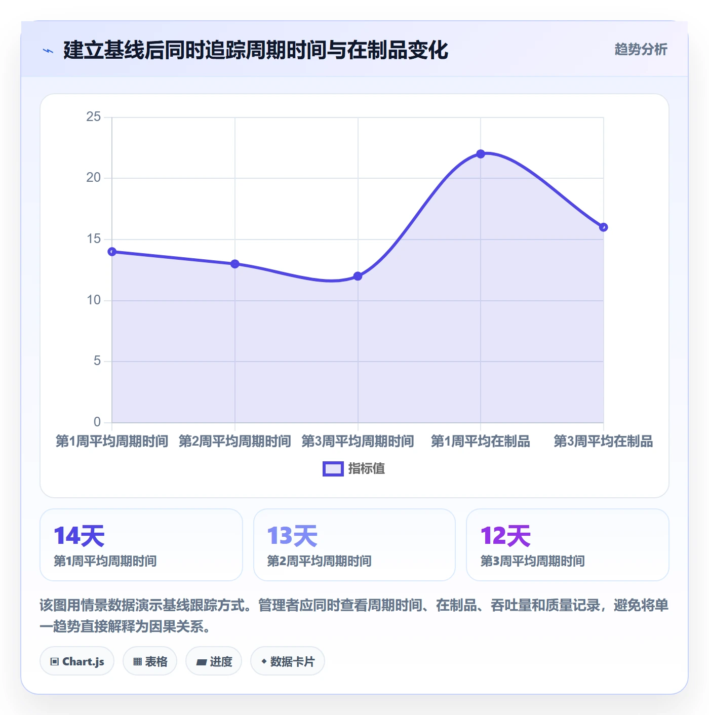
Task: Click the diamond icon in 数据卡片 chip
Action: tap(264, 661)
